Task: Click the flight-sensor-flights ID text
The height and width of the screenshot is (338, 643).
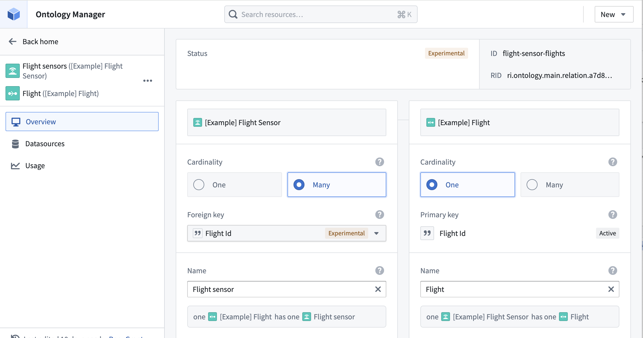Action: coord(534,53)
